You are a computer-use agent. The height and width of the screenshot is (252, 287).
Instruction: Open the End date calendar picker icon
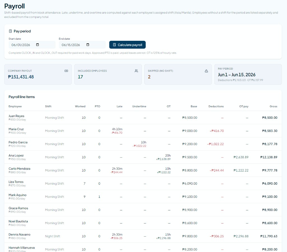pyautogui.click(x=88, y=45)
